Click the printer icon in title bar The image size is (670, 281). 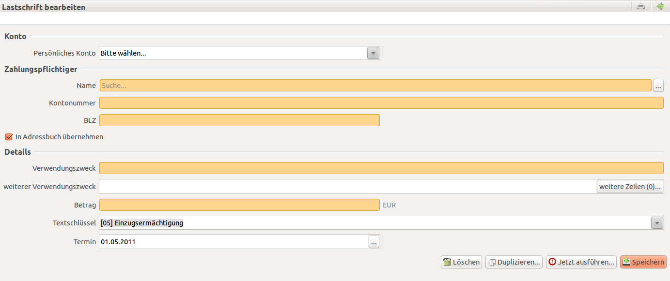pos(640,7)
